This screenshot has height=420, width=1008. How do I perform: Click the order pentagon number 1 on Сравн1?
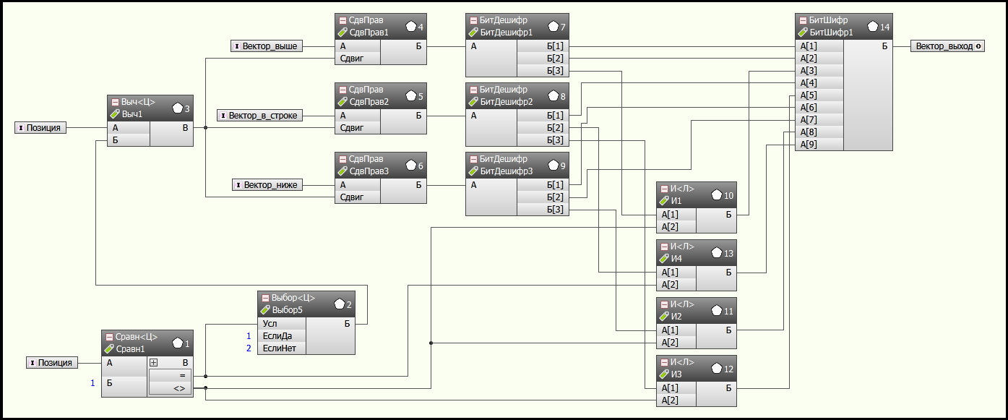pos(178,343)
